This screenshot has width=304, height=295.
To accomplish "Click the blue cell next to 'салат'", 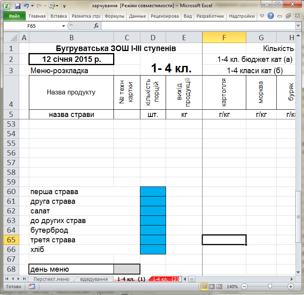I will click(153, 211).
